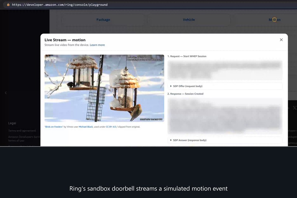The width and height of the screenshot is (297, 198).
Task: Click the Vehicle event button
Action: 189,20
